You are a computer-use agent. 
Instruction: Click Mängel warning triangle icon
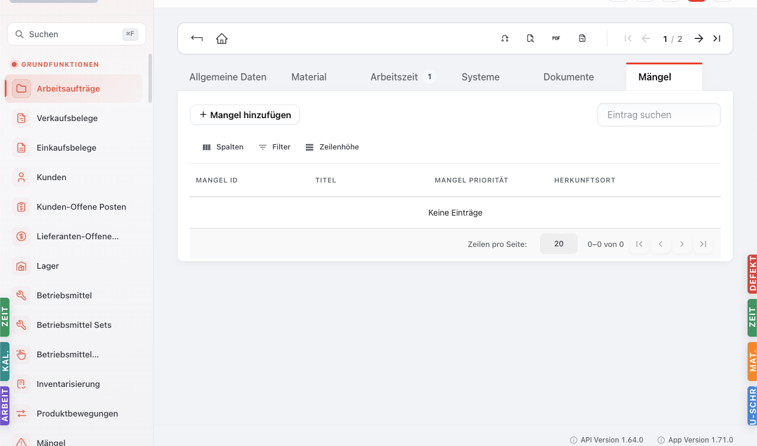tap(21, 442)
